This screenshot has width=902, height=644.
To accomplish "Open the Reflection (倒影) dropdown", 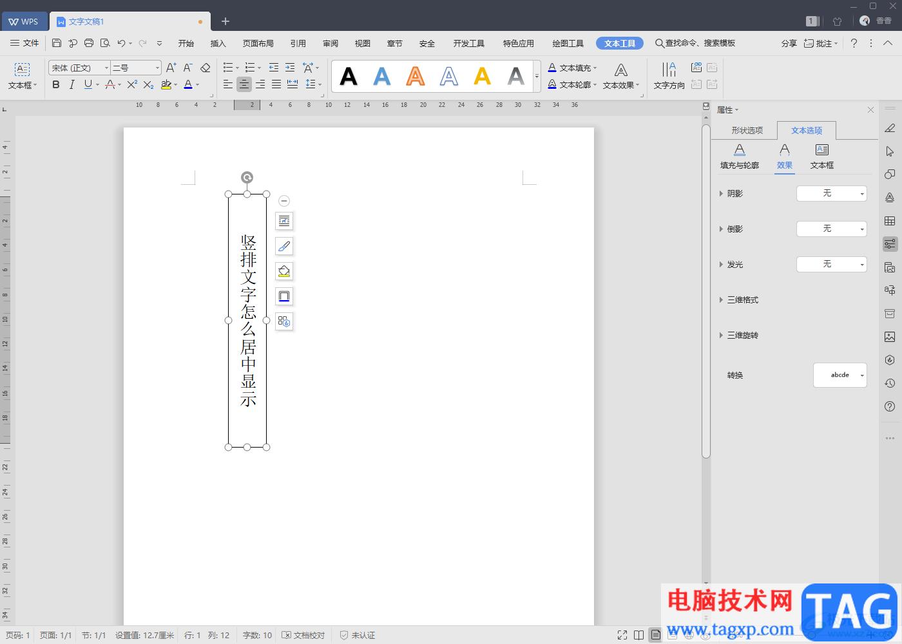I will (x=832, y=229).
